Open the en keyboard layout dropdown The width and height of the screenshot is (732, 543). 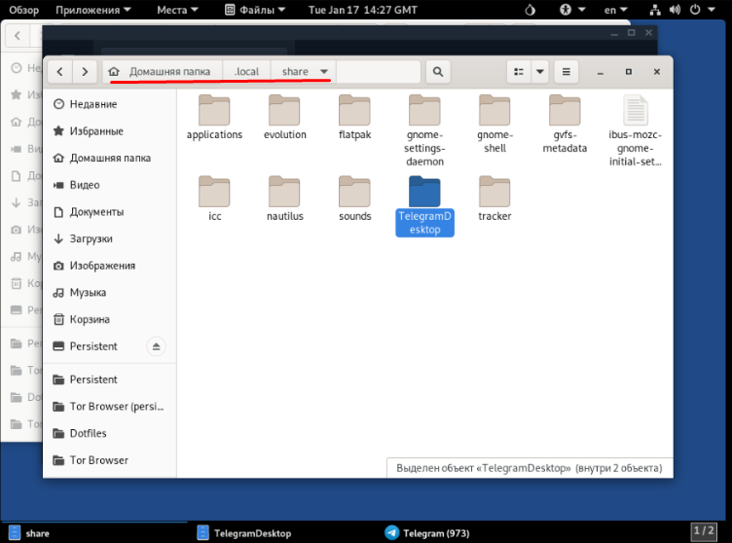(615, 10)
